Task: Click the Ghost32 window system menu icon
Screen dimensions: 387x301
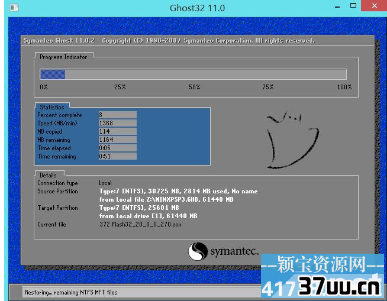Action: tap(14, 8)
